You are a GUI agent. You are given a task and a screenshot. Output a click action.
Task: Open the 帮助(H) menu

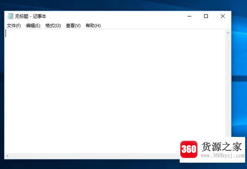tap(93, 26)
